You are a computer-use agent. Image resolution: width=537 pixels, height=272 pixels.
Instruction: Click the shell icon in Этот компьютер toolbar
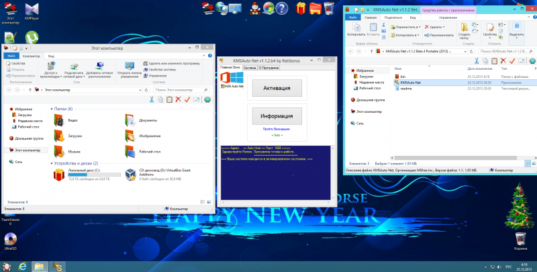[207, 99]
